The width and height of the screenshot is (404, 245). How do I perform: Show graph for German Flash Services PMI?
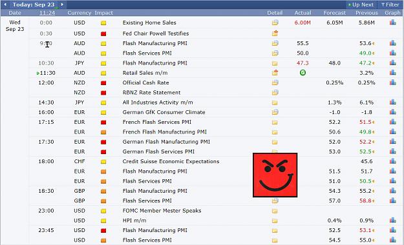pyautogui.click(x=392, y=151)
